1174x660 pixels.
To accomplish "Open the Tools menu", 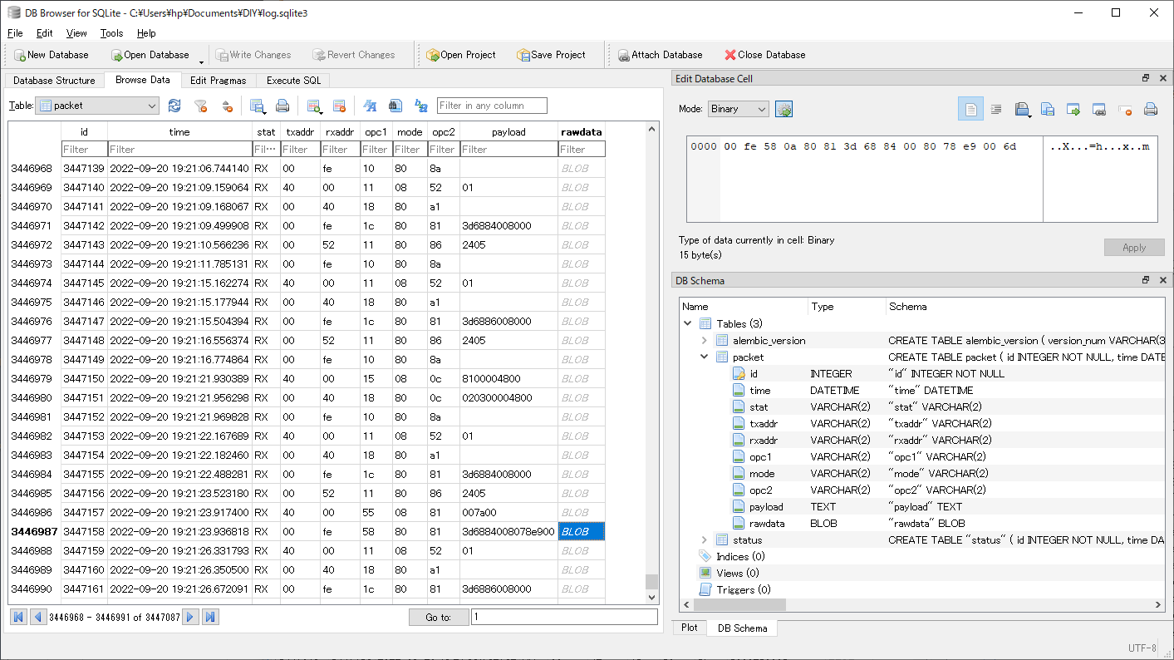I will tap(111, 33).
